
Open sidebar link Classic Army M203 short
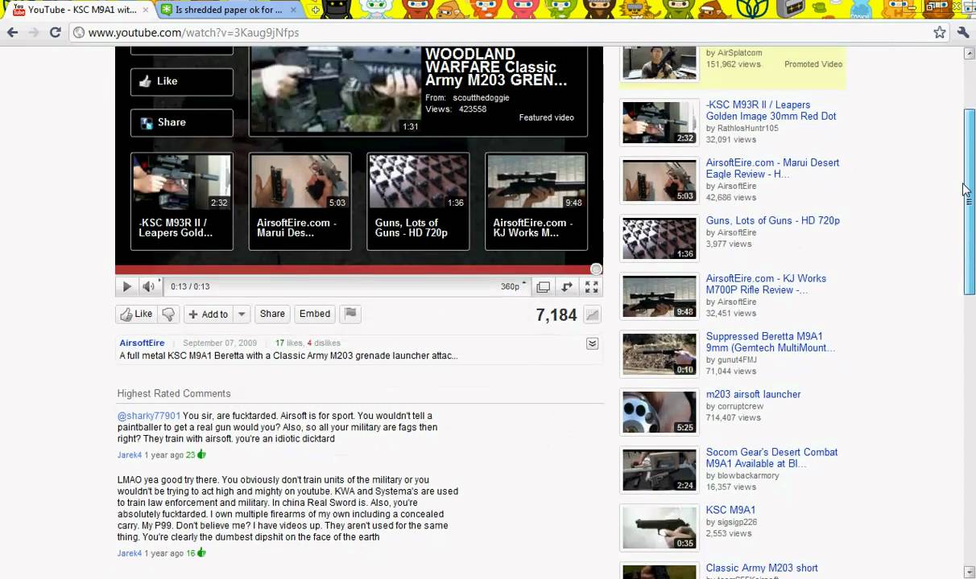click(762, 568)
